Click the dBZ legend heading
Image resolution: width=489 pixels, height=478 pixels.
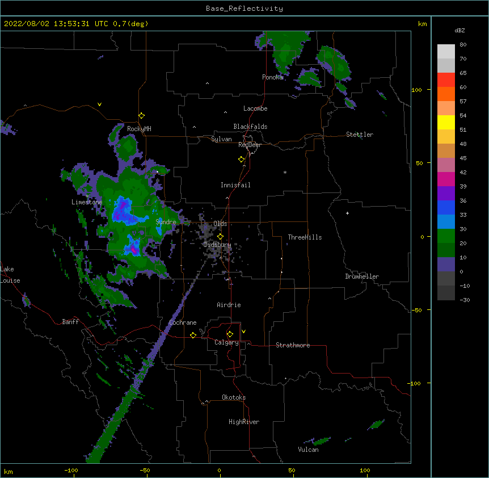[460, 30]
